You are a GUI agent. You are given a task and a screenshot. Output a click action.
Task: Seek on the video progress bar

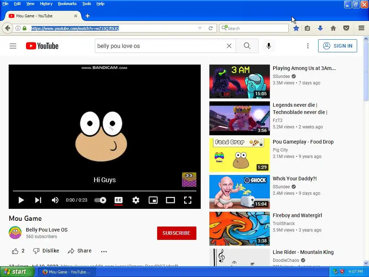[105, 191]
